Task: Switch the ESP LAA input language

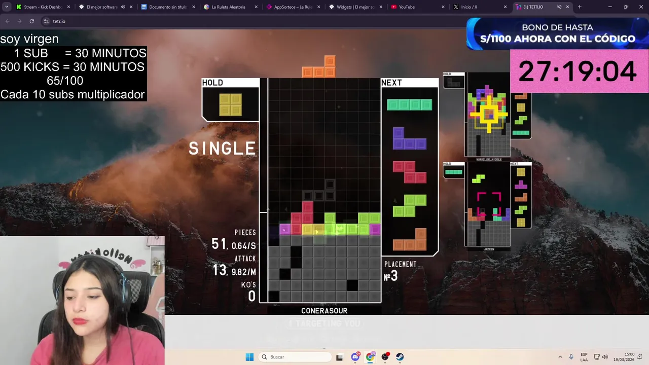Action: tap(584, 357)
